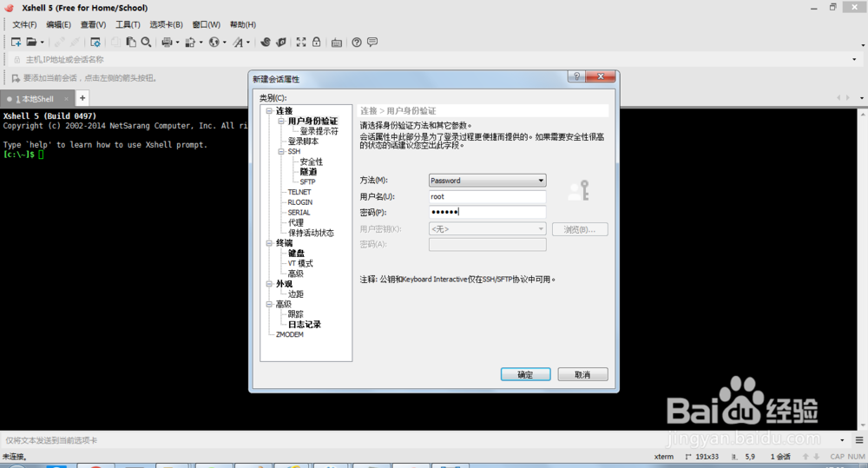This screenshot has width=868, height=468.
Task: Open the 选项卡(B) menu
Action: coord(166,24)
